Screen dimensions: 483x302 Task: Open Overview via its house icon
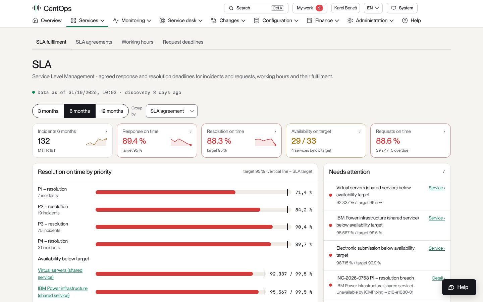35,20
